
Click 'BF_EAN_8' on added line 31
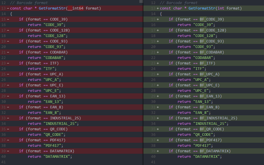[209, 107]
